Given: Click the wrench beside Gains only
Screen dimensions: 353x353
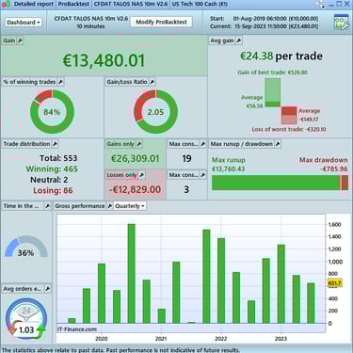Looking at the screenshot, I should click(139, 144).
